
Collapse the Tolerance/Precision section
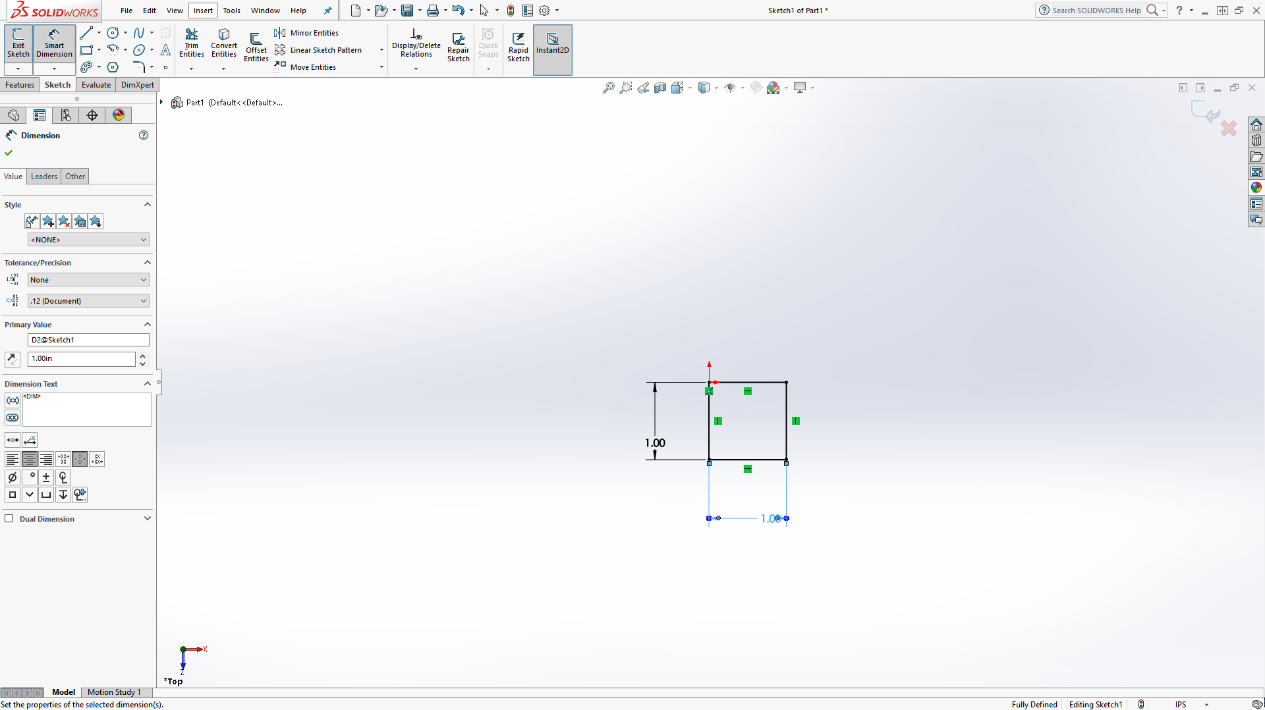(x=148, y=263)
